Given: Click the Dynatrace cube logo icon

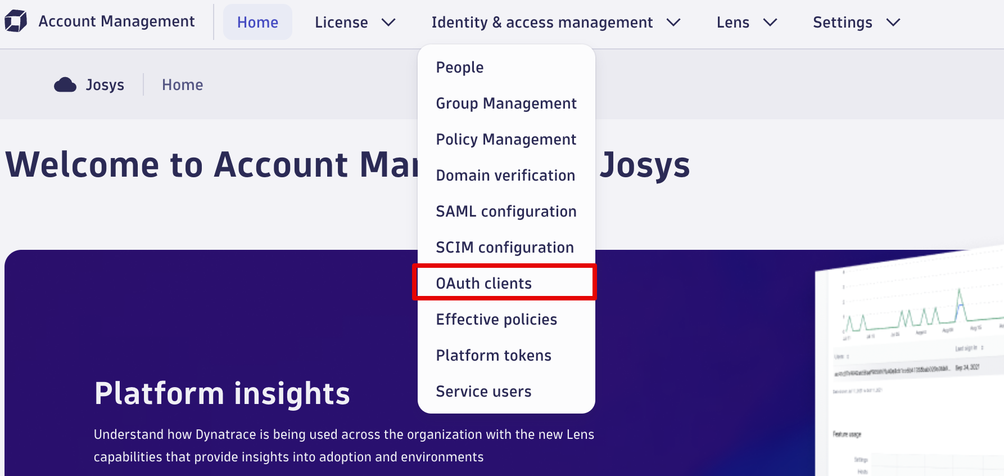Looking at the screenshot, I should pyautogui.click(x=16, y=21).
